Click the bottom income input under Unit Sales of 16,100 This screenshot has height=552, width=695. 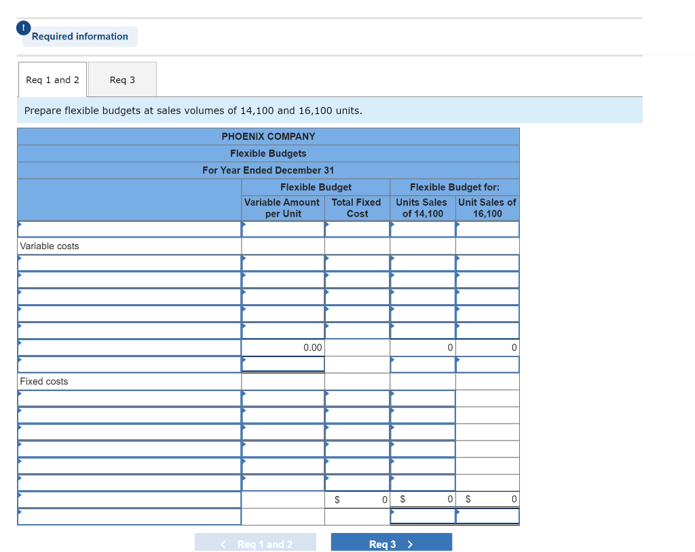click(487, 517)
